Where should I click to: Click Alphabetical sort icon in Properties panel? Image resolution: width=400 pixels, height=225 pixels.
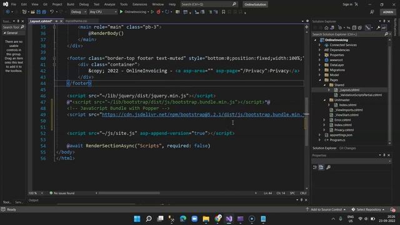click(x=321, y=167)
